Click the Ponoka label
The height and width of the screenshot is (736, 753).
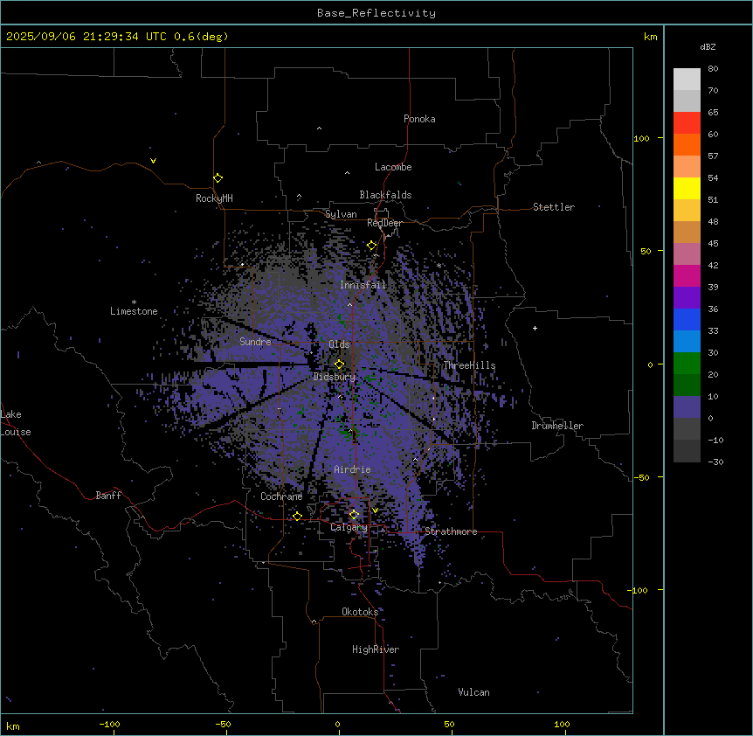click(x=419, y=119)
